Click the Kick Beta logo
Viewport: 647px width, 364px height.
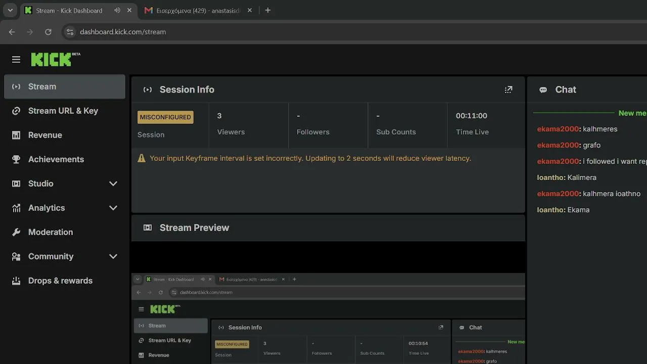tap(56, 59)
